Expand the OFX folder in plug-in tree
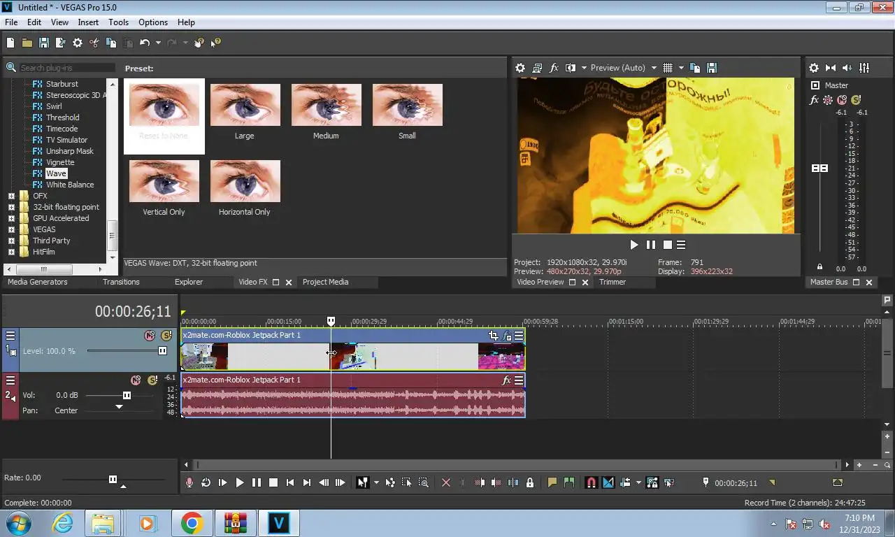Screen dimensions: 895x537 11,196
